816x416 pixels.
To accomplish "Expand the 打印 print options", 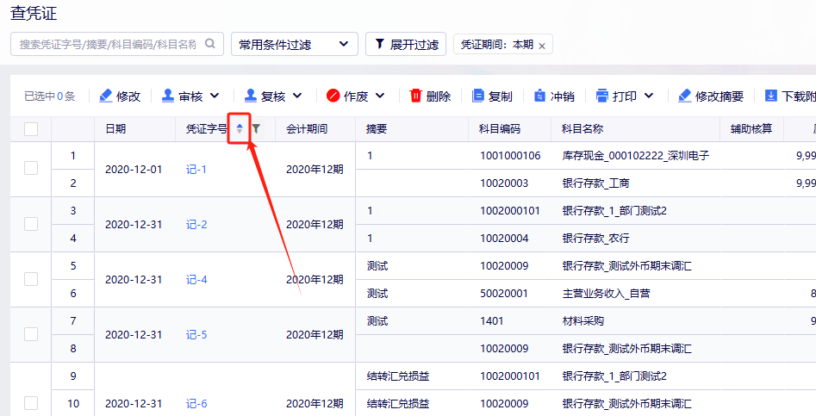I will point(649,96).
